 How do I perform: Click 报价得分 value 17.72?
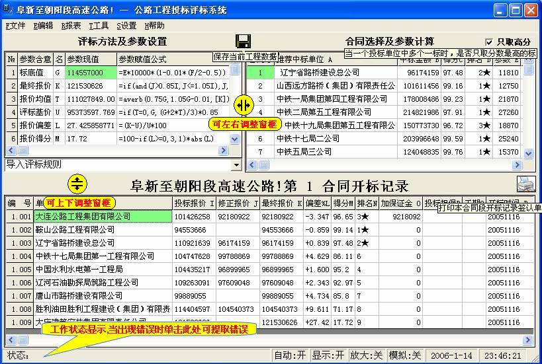(91, 139)
